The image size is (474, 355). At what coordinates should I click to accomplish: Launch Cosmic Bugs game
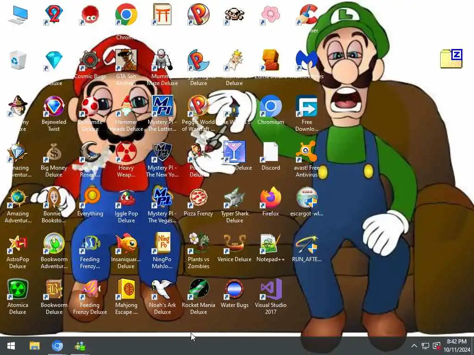[x=90, y=60]
